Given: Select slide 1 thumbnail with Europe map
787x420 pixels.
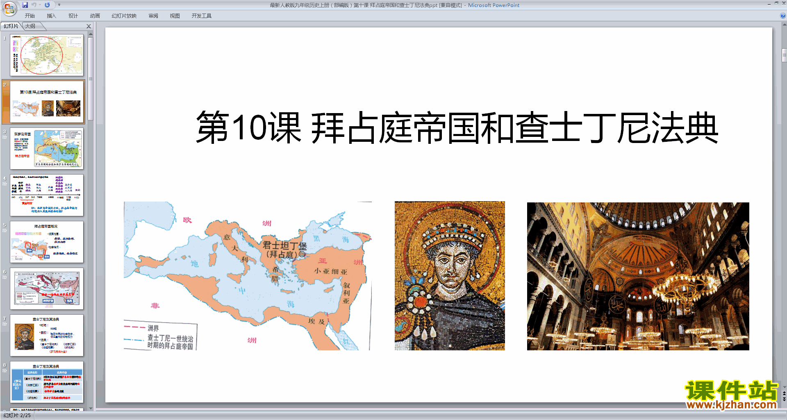Looking at the screenshot, I should tap(47, 55).
